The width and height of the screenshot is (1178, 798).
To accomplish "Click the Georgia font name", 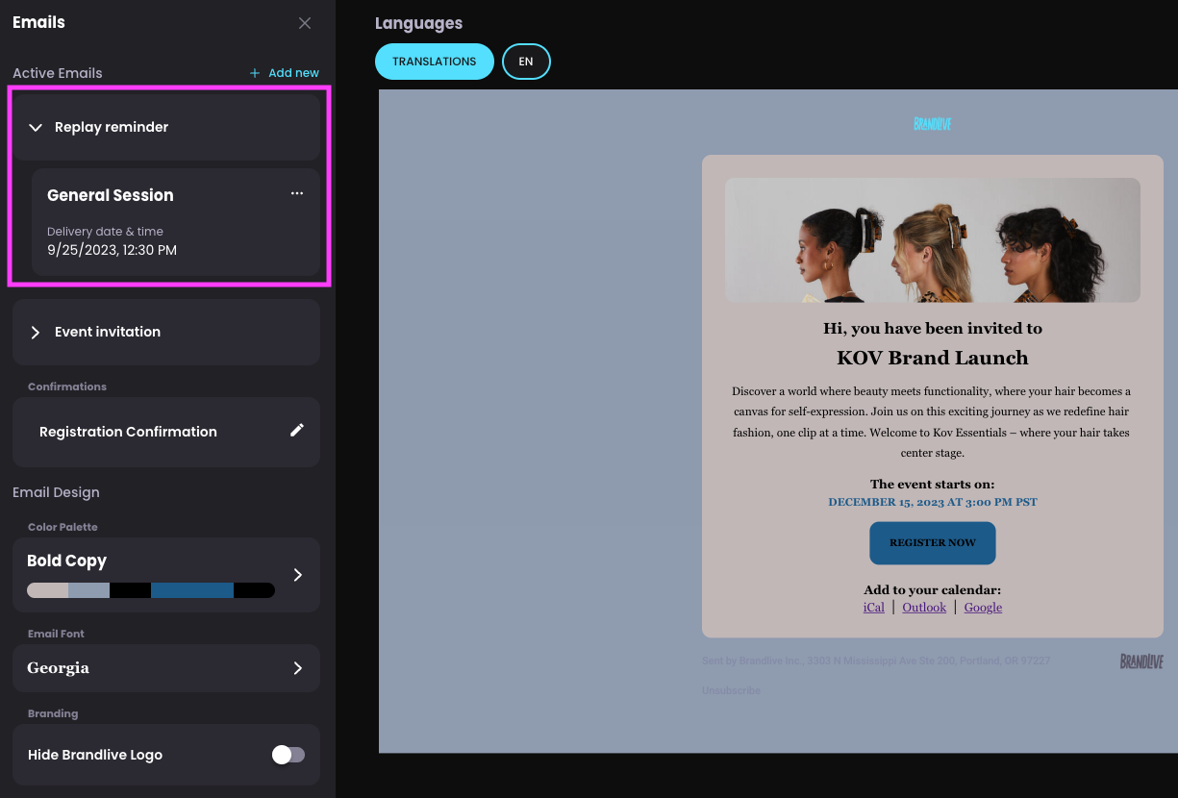I will [58, 668].
